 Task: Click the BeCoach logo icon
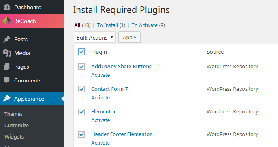pos(7,21)
